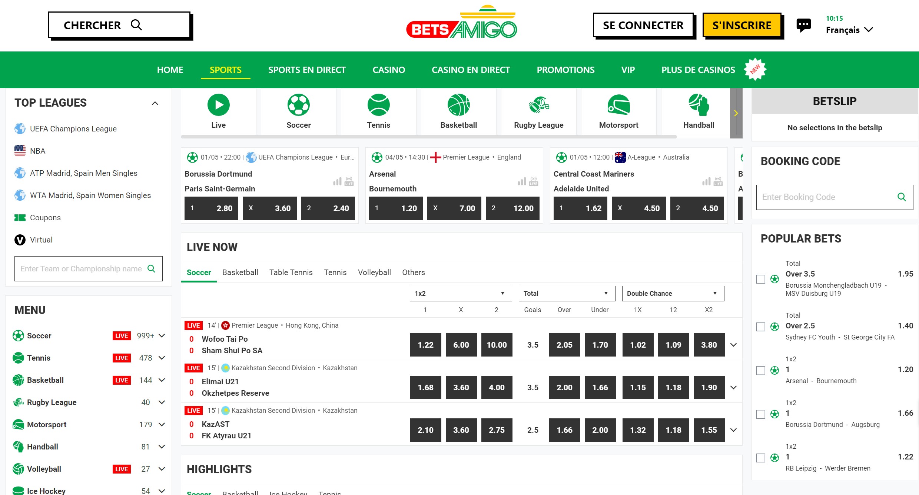Screen dimensions: 919x495
Task: Open stats icon for Borussia Dortmund match
Action: coord(337,181)
